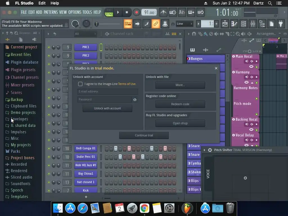Open the plugin picker plug icon

(281, 24)
